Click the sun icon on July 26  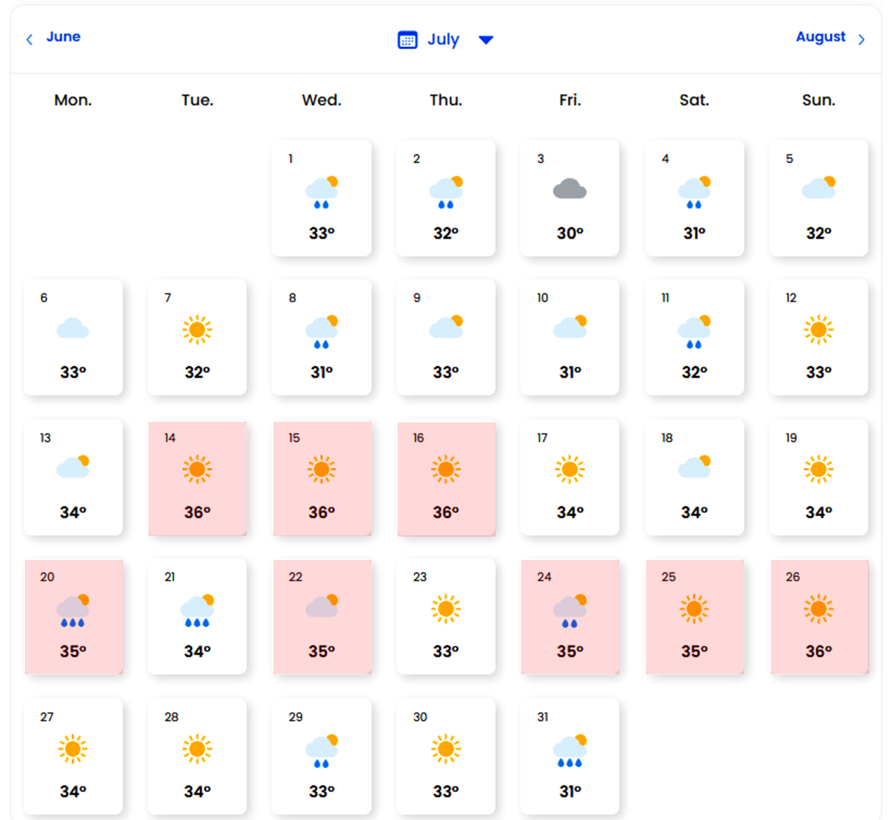coord(819,608)
